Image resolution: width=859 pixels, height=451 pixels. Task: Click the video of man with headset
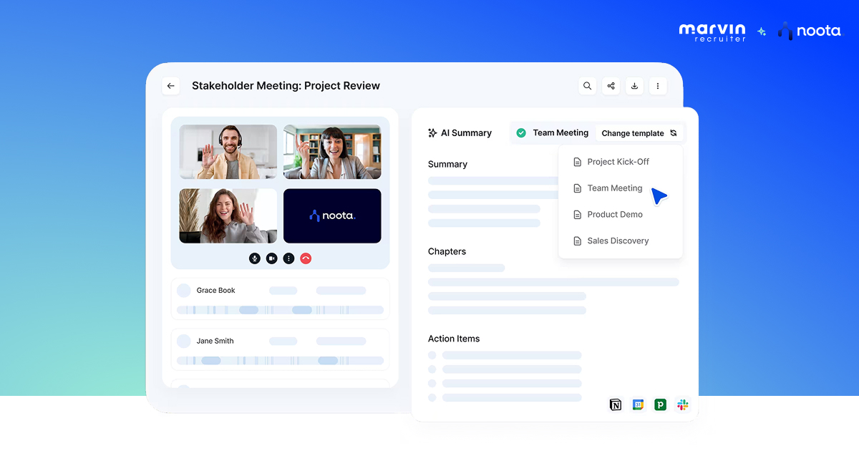(228, 152)
